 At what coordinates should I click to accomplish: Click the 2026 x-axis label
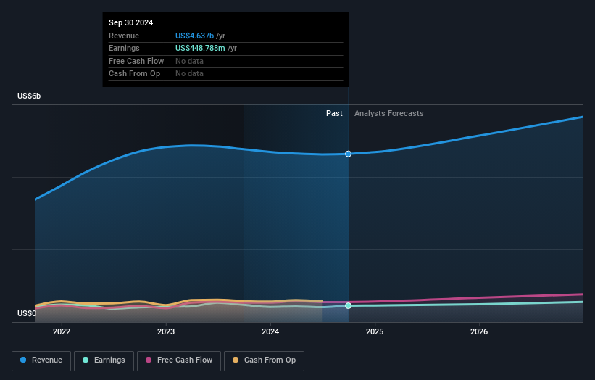click(479, 331)
